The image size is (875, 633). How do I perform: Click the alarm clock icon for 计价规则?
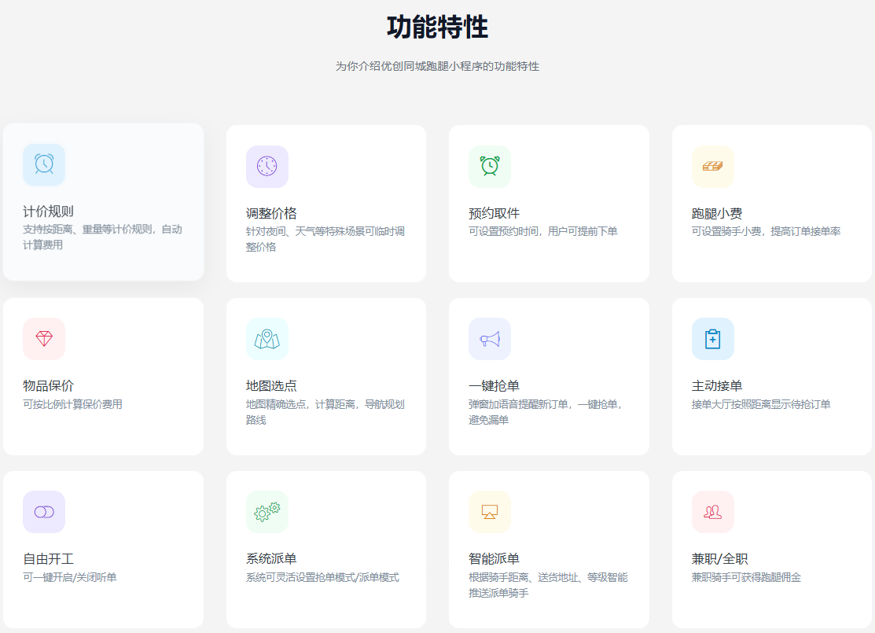pos(44,164)
